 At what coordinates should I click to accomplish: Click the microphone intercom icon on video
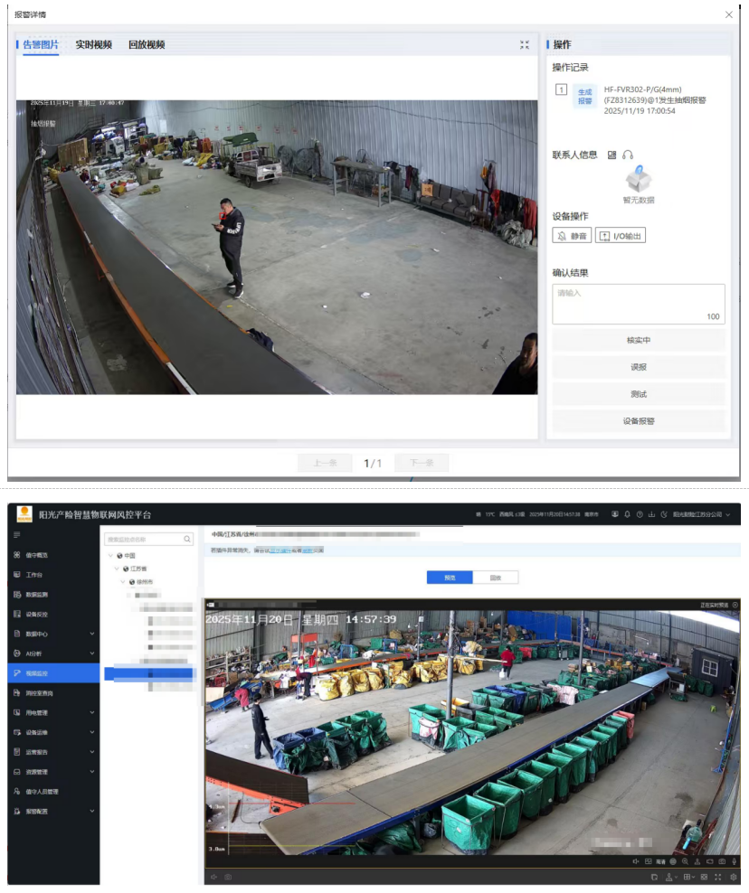[x=734, y=861]
